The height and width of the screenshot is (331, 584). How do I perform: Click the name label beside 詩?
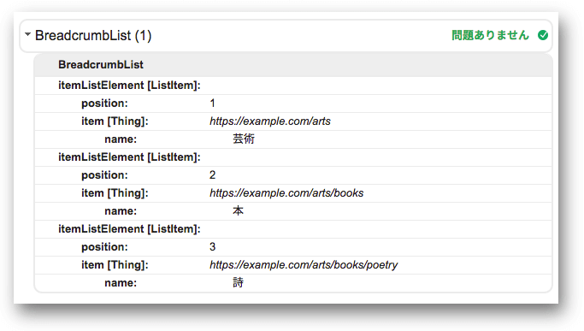tap(121, 283)
